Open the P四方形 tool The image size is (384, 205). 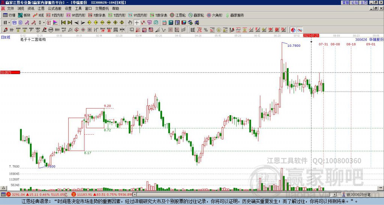click(x=55, y=15)
